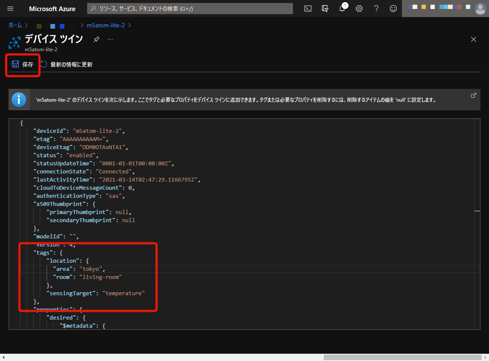
Task: Click the Microsoft Azure logo text
Action: coord(52,9)
